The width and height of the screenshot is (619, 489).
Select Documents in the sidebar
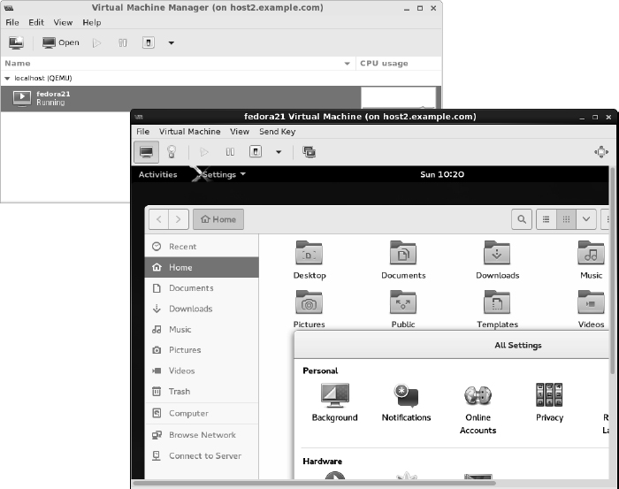pyautogui.click(x=202, y=288)
